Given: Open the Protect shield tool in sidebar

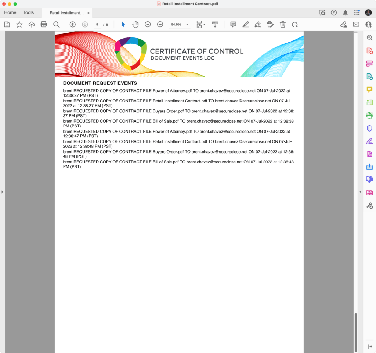Looking at the screenshot, I should coord(369,128).
